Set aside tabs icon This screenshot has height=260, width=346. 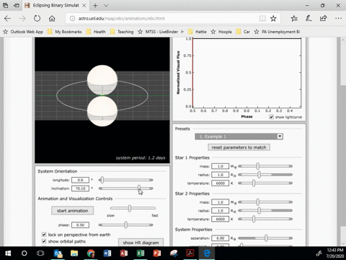click(x=17, y=5)
